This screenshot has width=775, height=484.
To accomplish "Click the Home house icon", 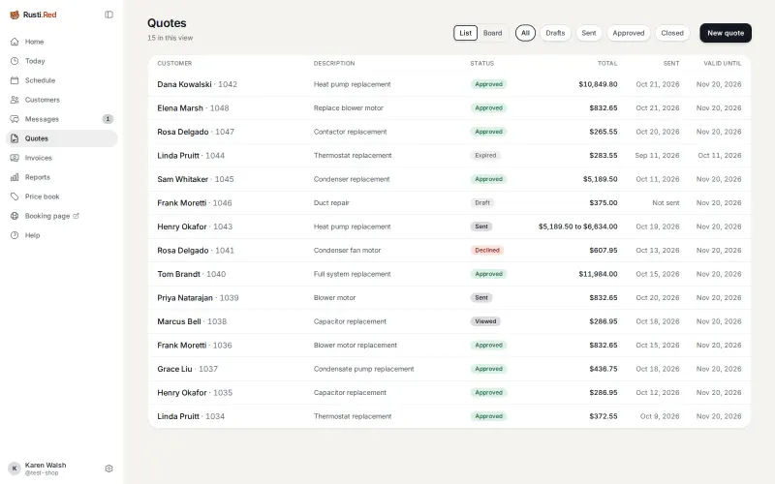I will point(15,42).
